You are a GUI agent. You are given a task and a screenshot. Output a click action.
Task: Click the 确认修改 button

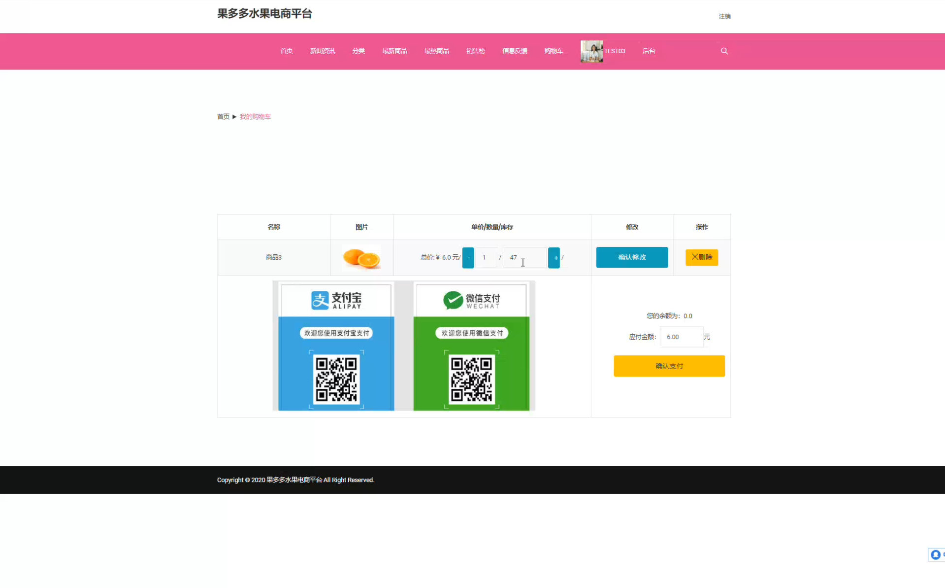pyautogui.click(x=632, y=257)
